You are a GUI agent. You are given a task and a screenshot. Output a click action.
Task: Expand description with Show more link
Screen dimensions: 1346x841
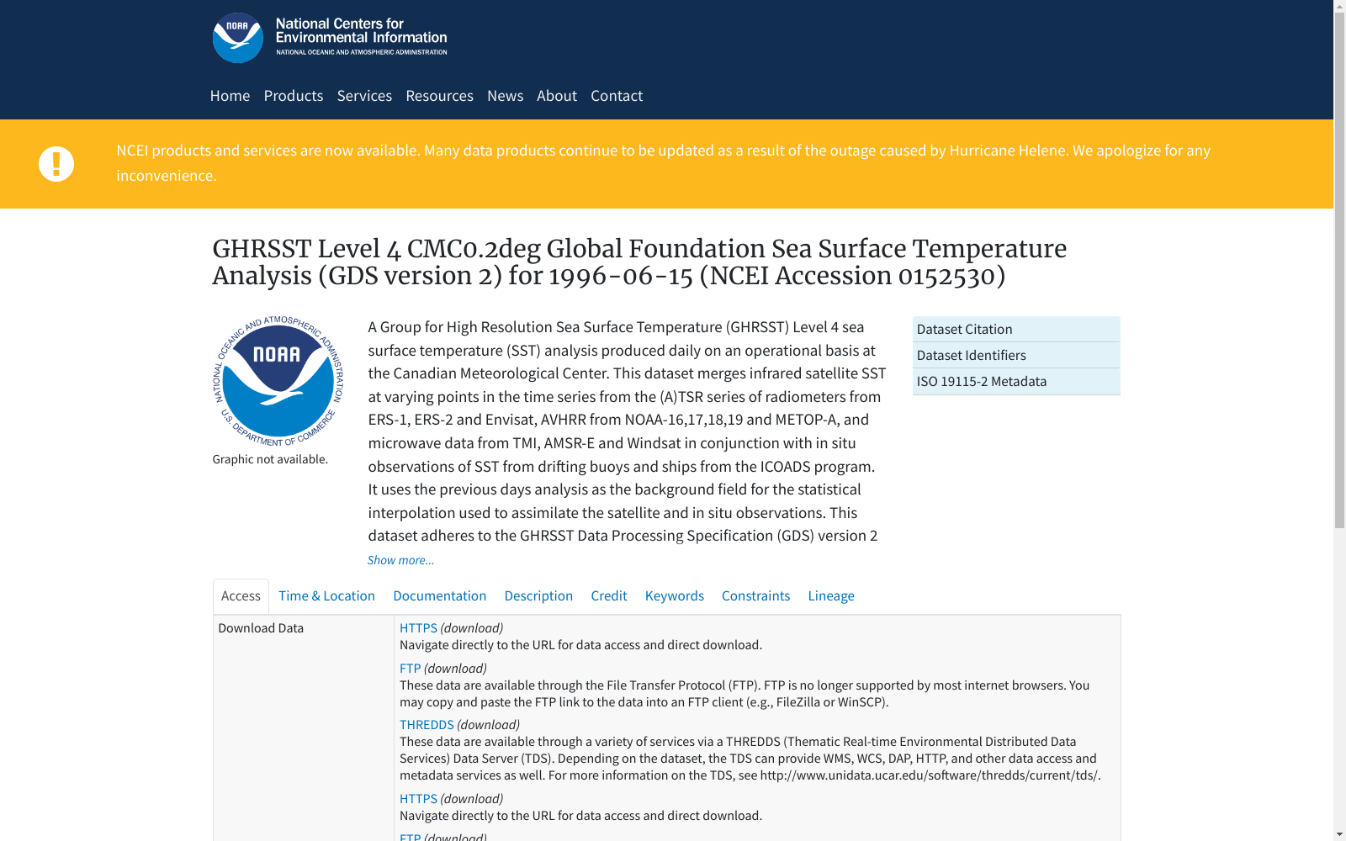(x=400, y=560)
